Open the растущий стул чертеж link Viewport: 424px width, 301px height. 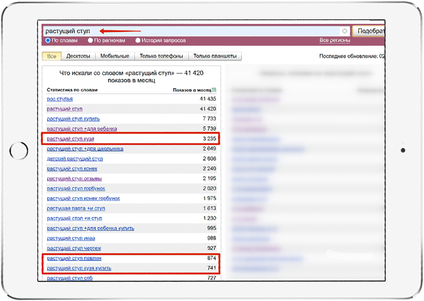click(74, 248)
